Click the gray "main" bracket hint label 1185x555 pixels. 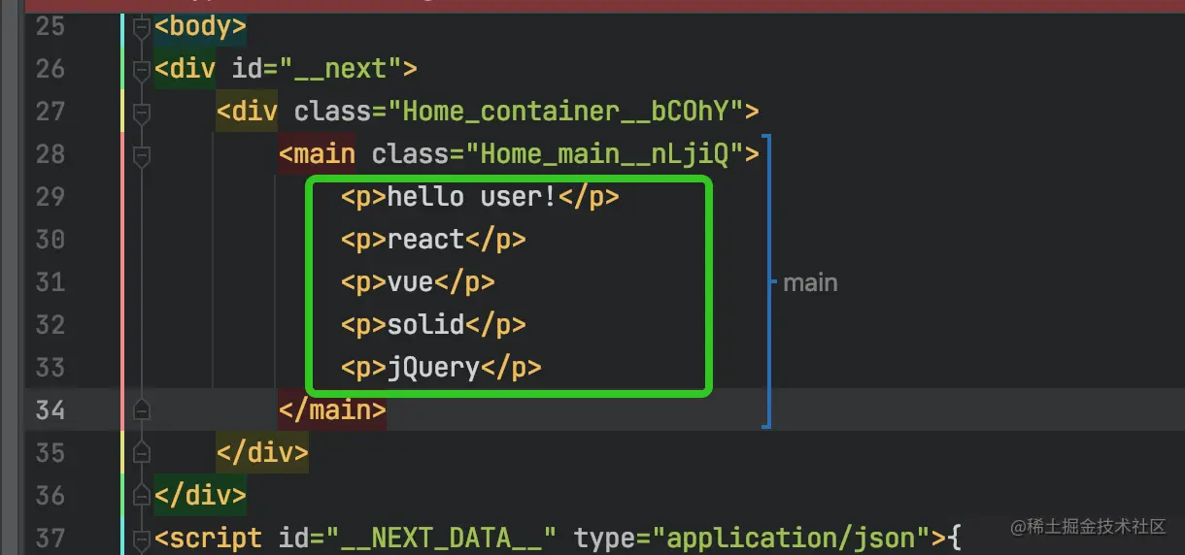click(810, 283)
